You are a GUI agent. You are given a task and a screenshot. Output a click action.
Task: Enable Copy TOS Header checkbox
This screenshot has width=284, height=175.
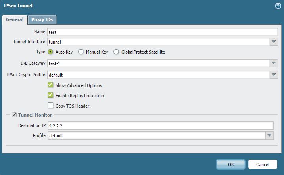point(50,106)
